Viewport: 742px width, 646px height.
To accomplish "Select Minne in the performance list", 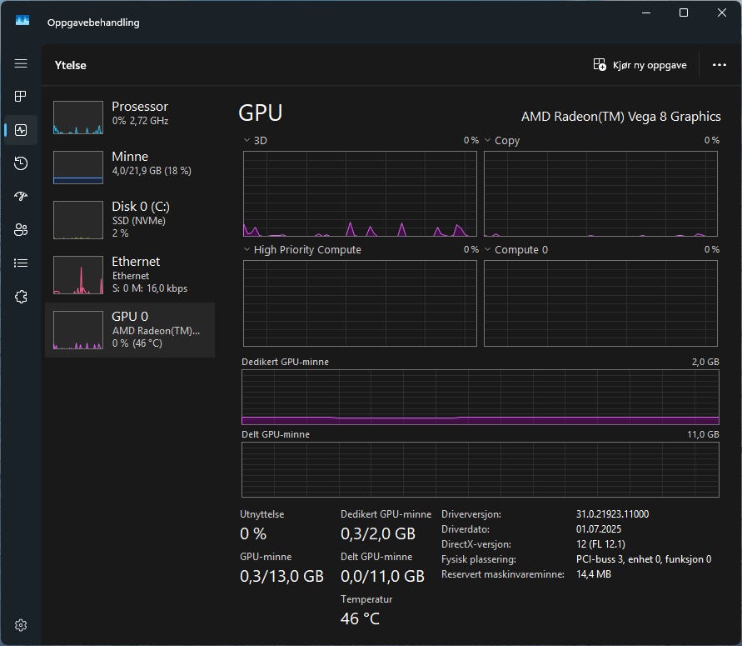I will pyautogui.click(x=129, y=168).
